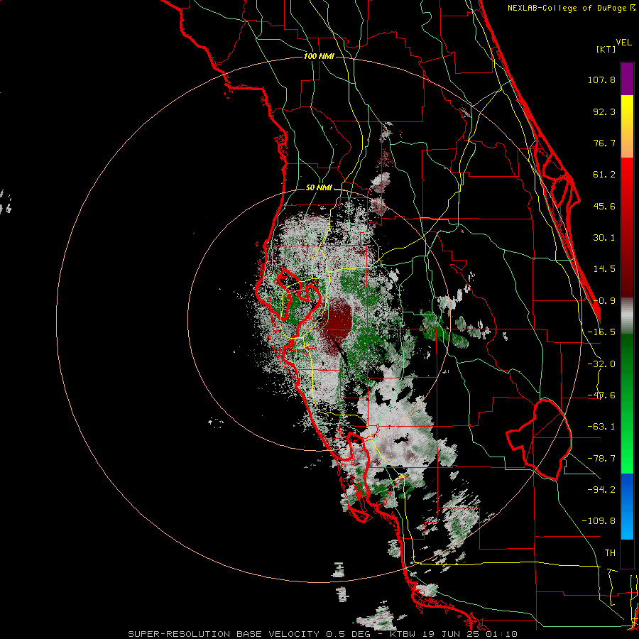This screenshot has width=639, height=639.
Task: Select the 30.1 scale value
Action: [604, 238]
